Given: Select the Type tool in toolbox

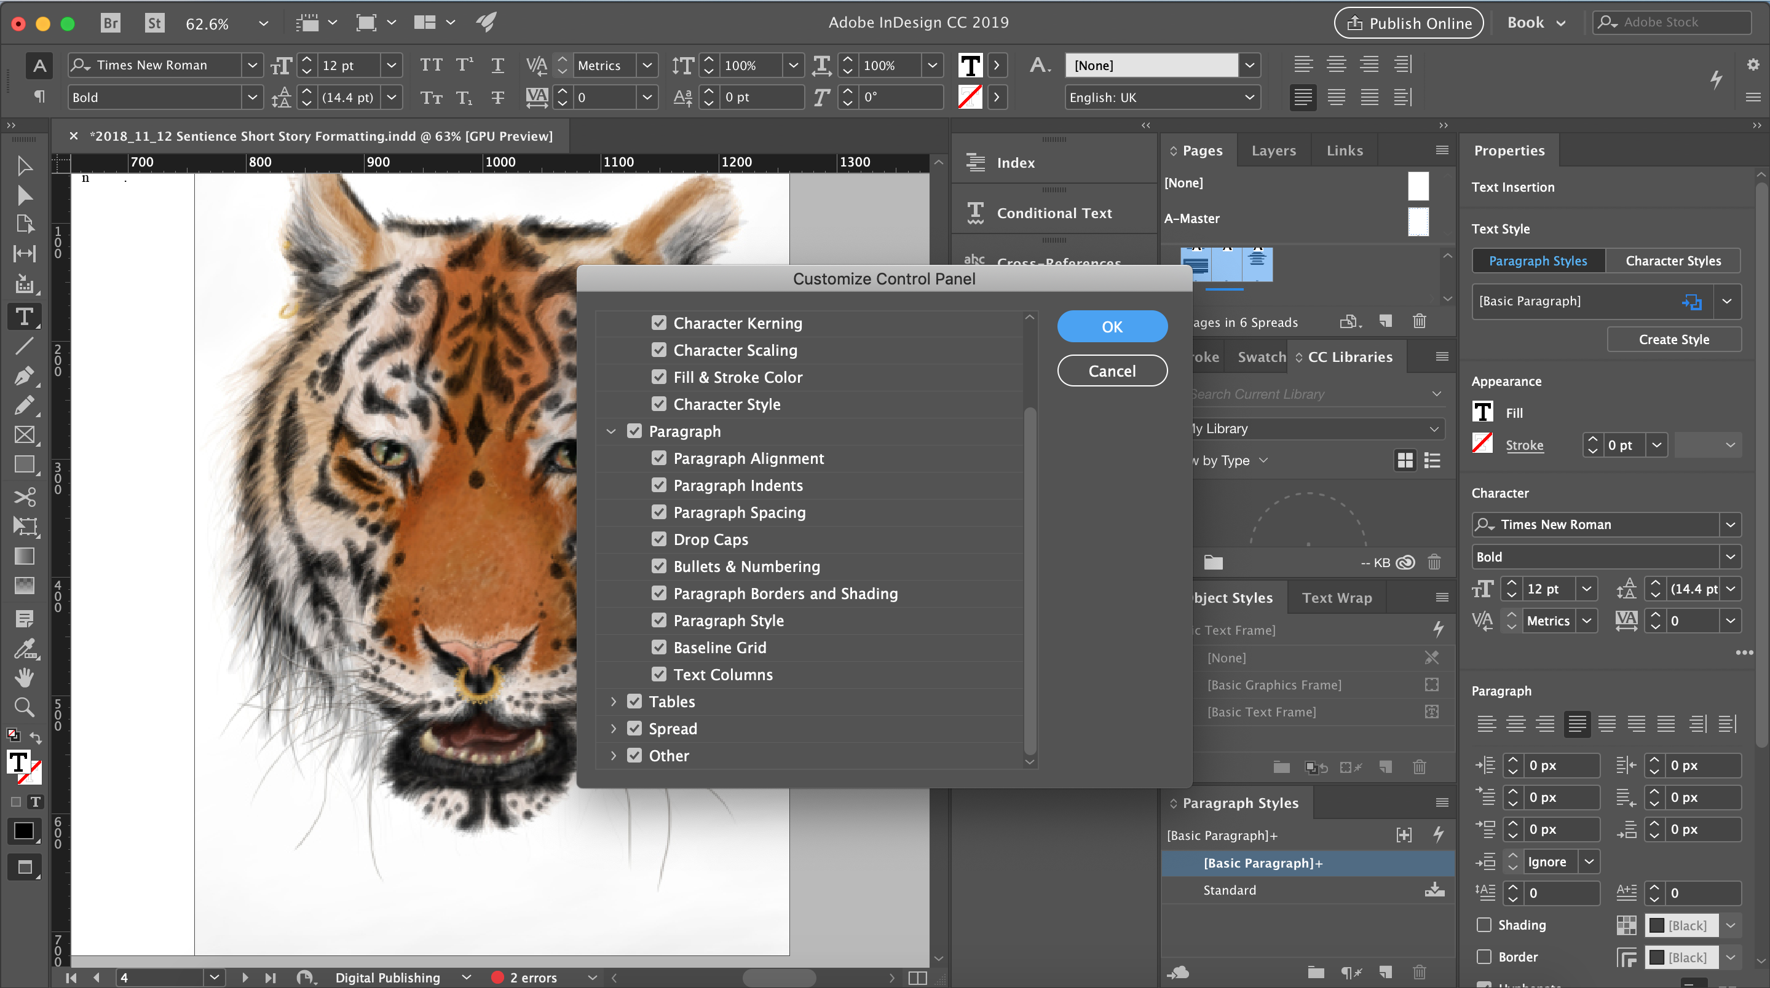Looking at the screenshot, I should coord(24,316).
